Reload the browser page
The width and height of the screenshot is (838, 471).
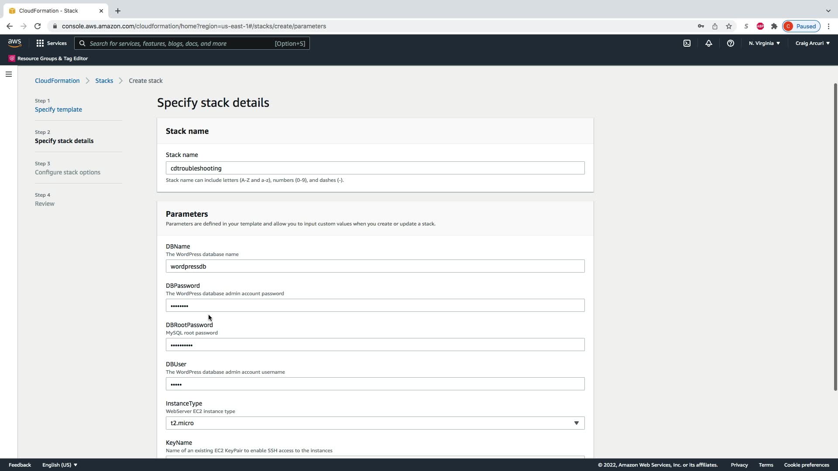coord(38,26)
